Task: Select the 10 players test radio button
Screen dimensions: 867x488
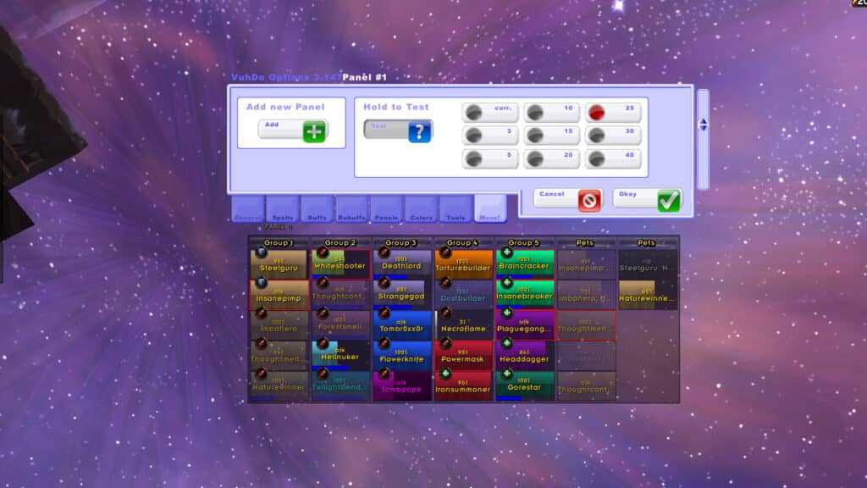Action: tap(535, 113)
